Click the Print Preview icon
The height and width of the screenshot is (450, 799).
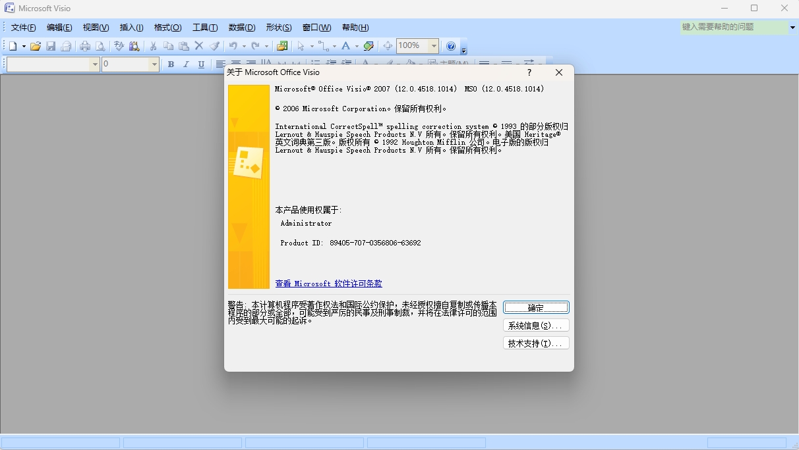point(100,46)
